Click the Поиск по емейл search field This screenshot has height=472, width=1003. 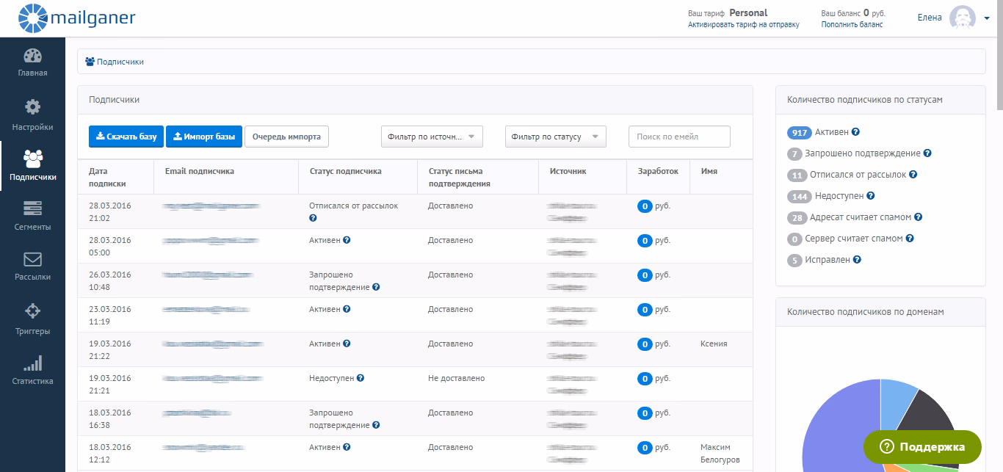[678, 136]
